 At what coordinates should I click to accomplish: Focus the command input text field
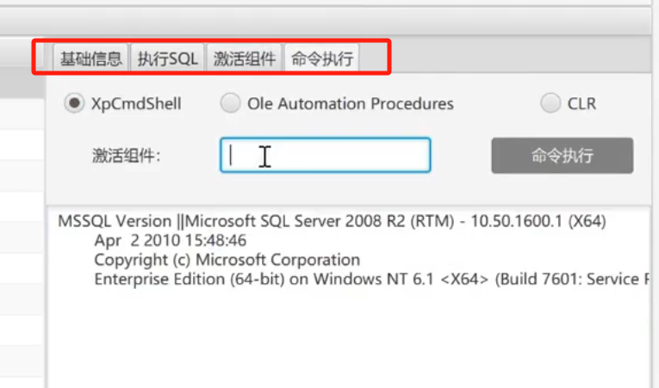click(x=326, y=155)
